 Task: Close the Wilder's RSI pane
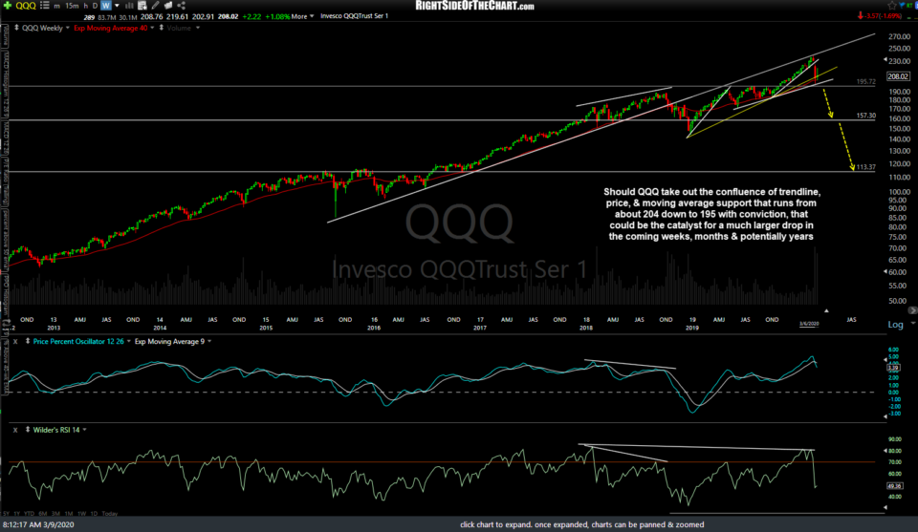(15, 430)
